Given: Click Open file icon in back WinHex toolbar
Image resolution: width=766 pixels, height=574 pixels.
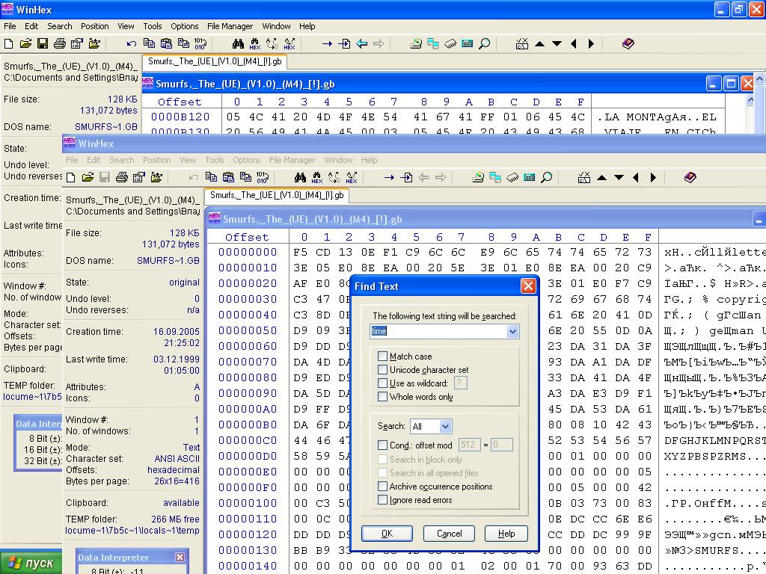Looking at the screenshot, I should point(25,44).
